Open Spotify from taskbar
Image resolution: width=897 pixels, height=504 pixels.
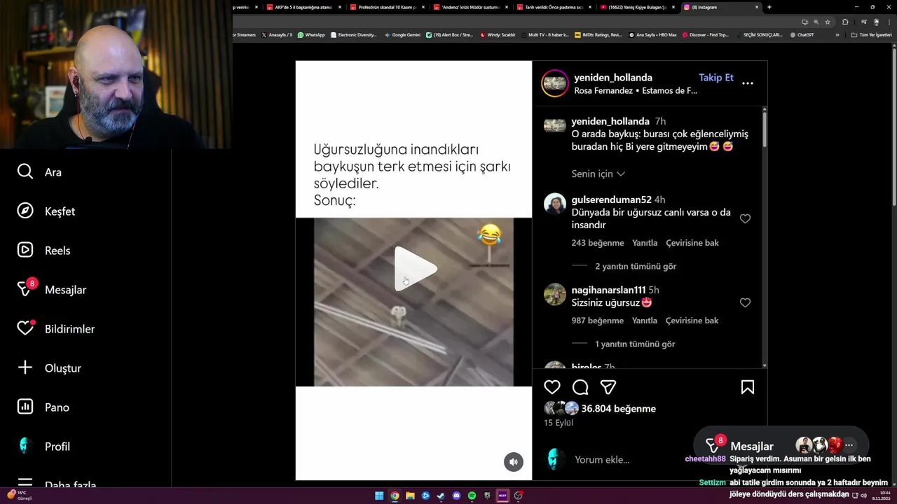472,496
